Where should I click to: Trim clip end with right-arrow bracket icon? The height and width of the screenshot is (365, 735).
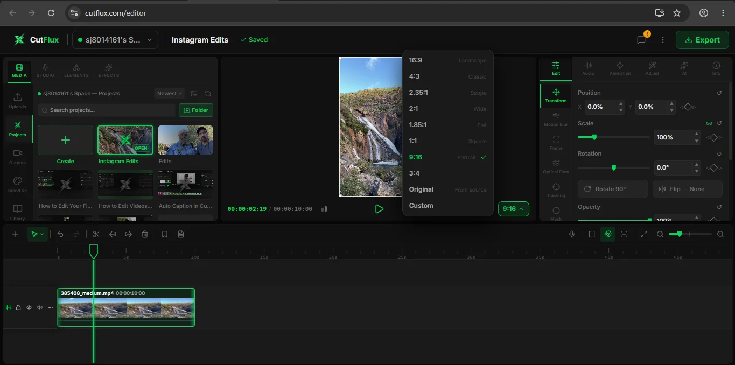(x=128, y=234)
